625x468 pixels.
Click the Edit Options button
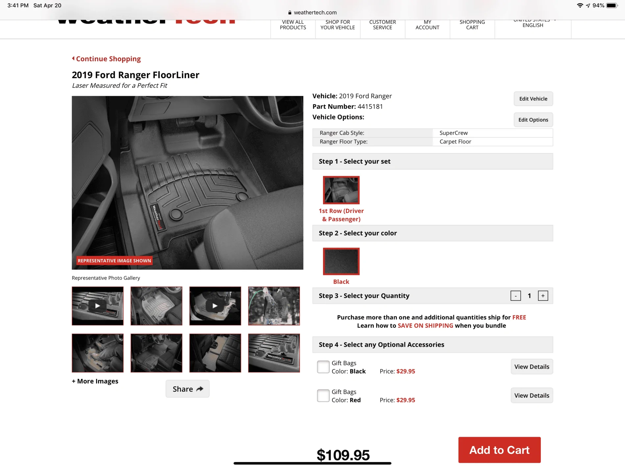coord(533,120)
